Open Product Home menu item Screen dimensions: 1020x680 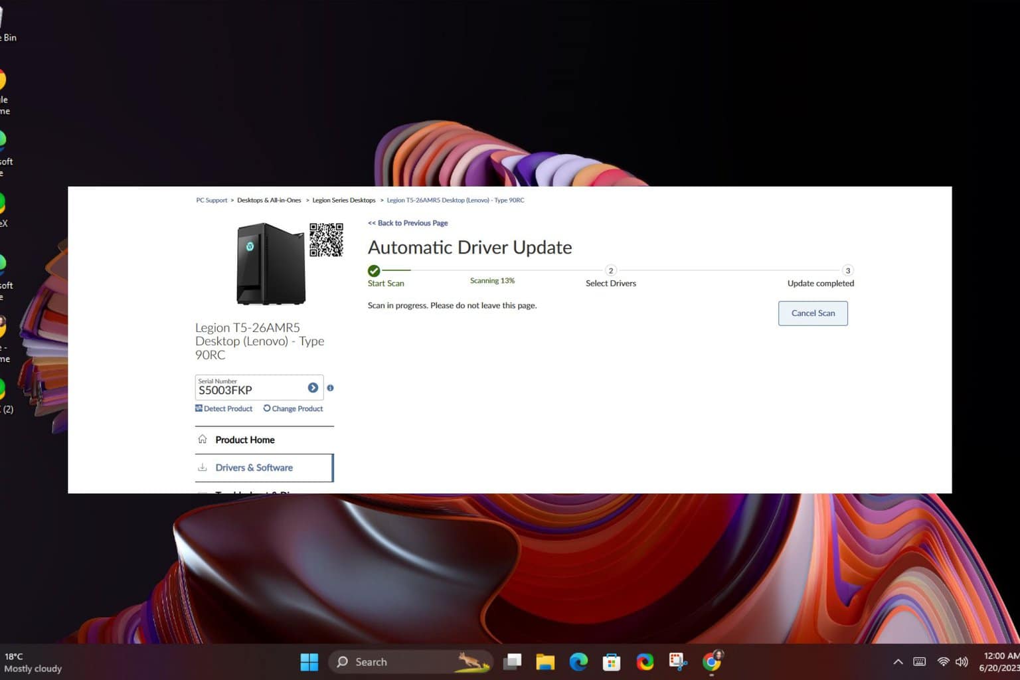(x=264, y=440)
